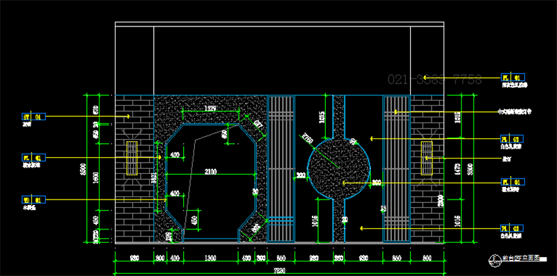Click the PL 01 tag on the left side
This screenshot has width=557, height=276.
tap(34, 158)
